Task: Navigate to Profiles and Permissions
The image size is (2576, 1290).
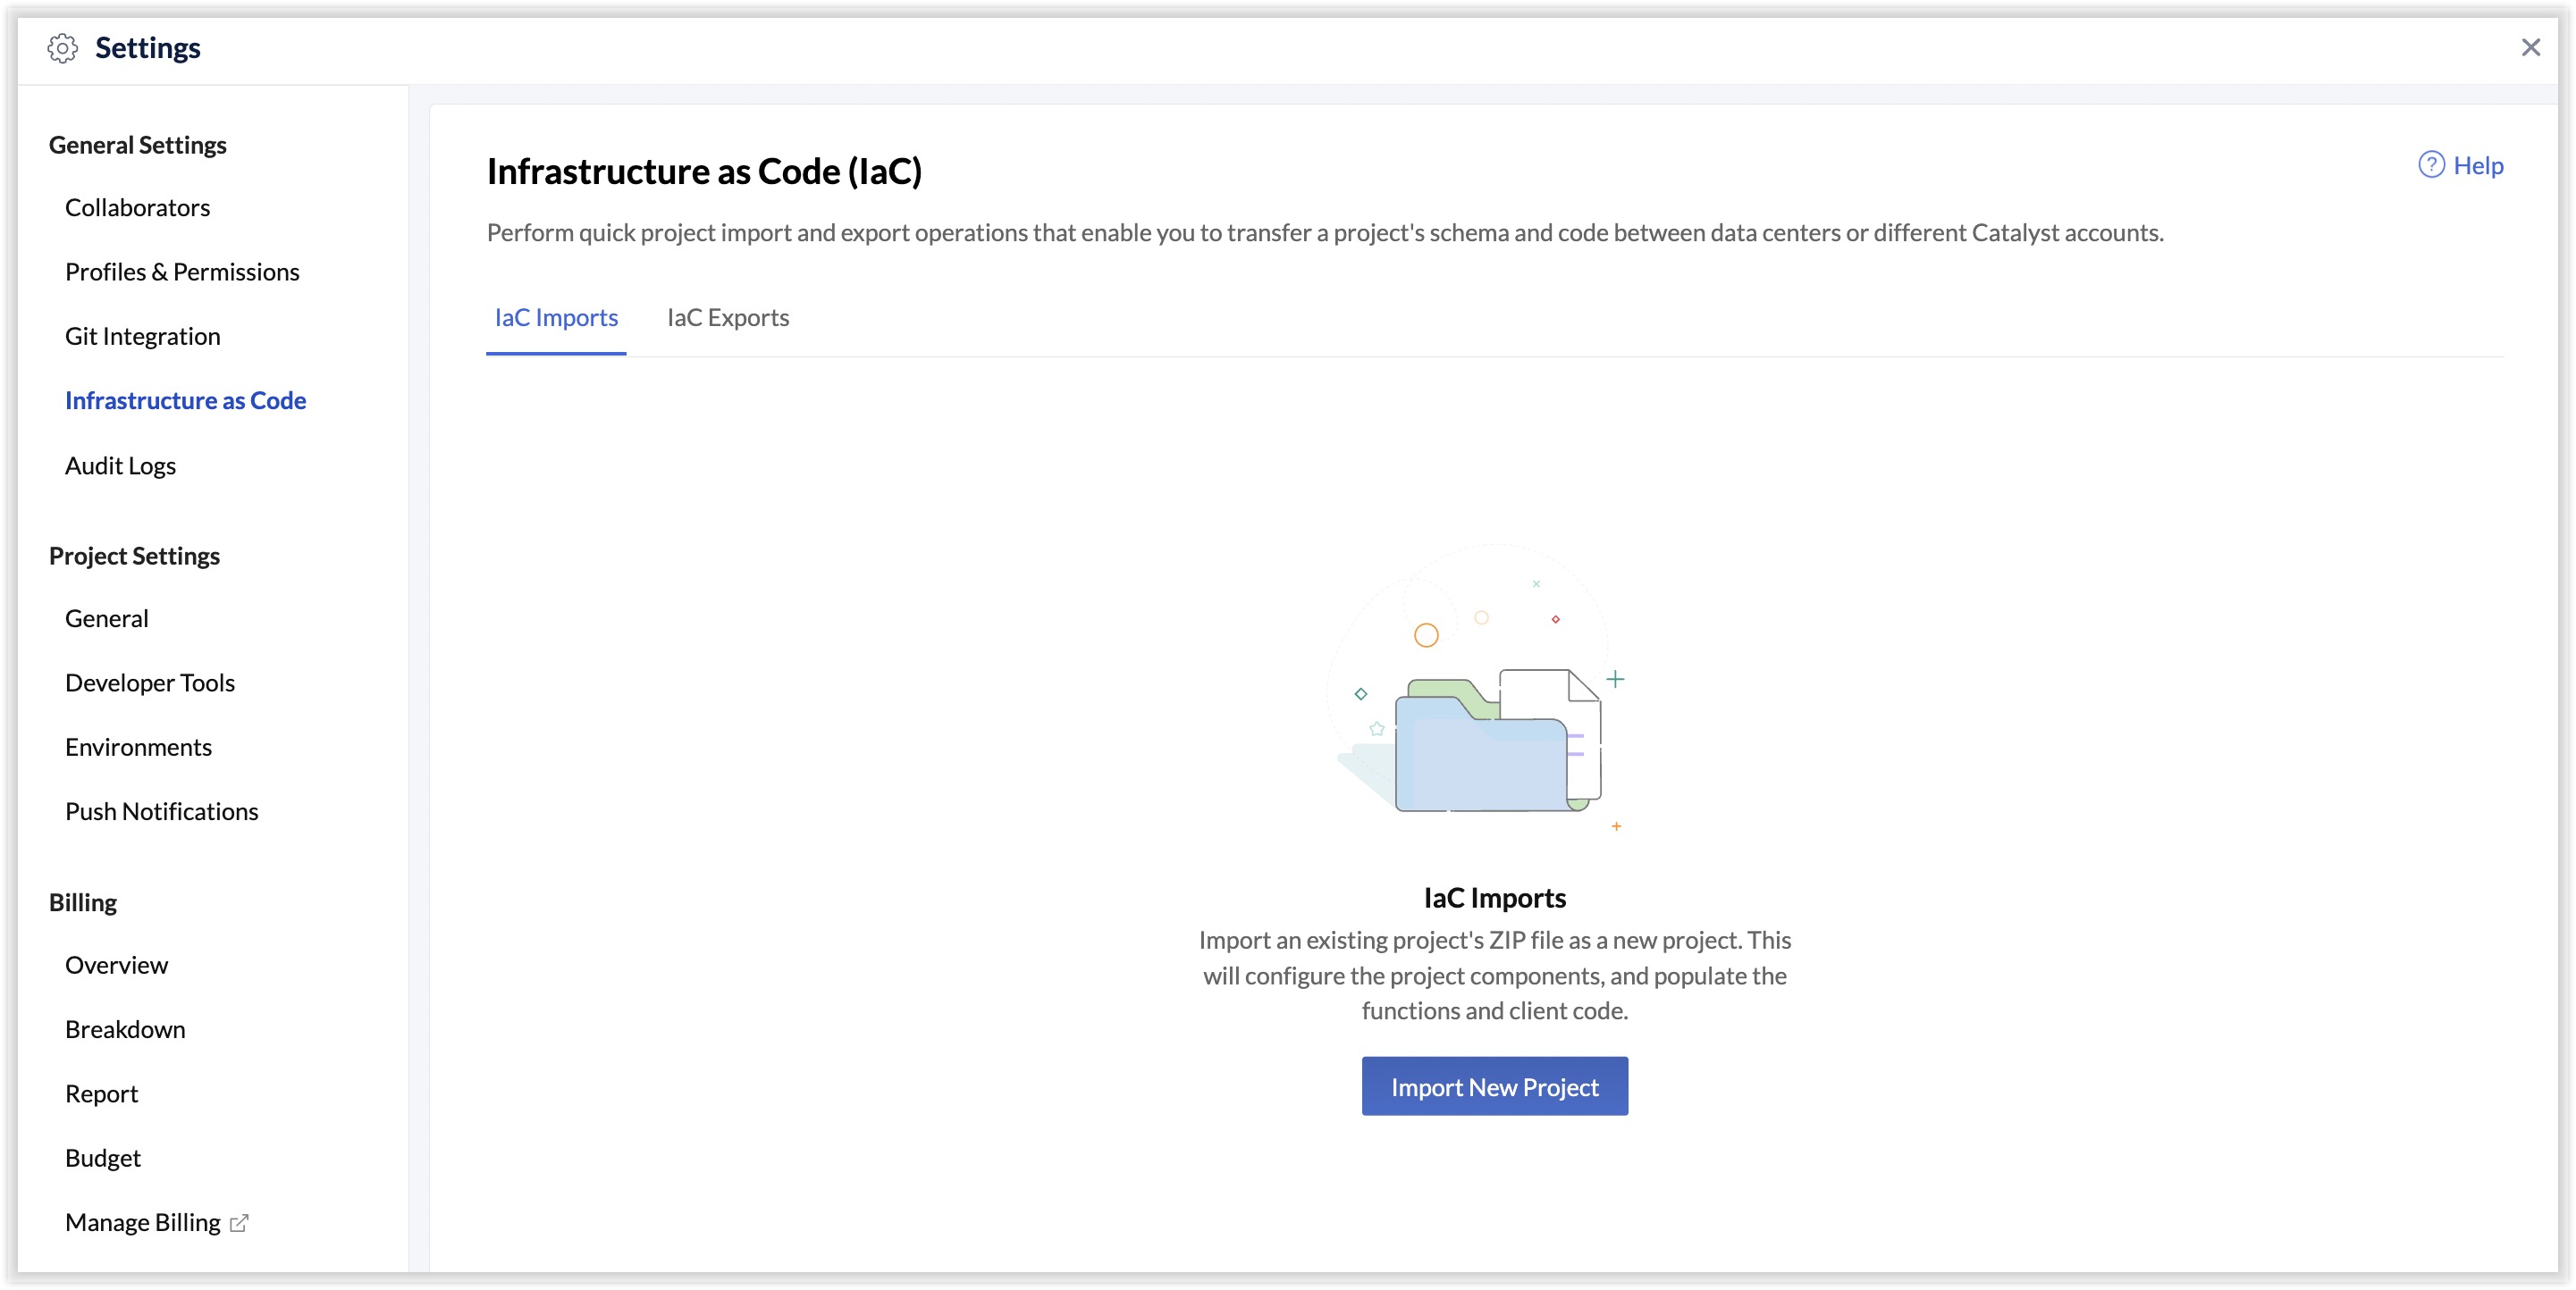Action: click(x=181, y=270)
